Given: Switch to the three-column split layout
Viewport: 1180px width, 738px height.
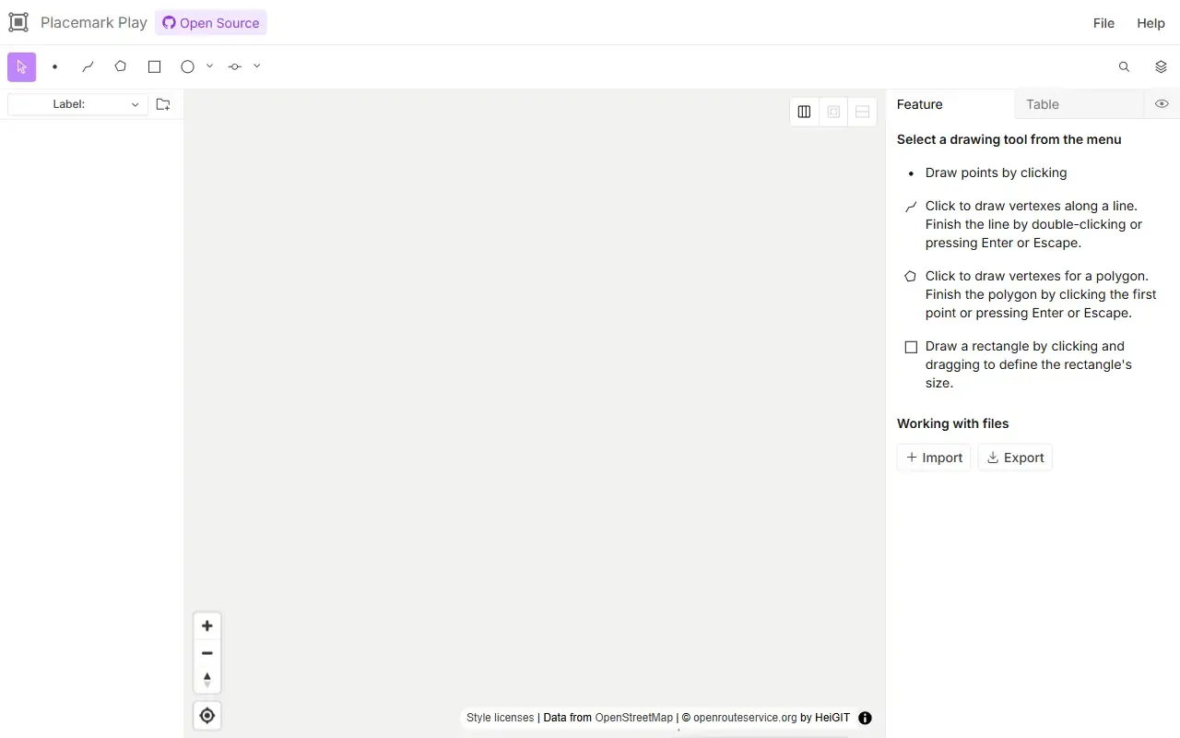Looking at the screenshot, I should tap(804, 112).
